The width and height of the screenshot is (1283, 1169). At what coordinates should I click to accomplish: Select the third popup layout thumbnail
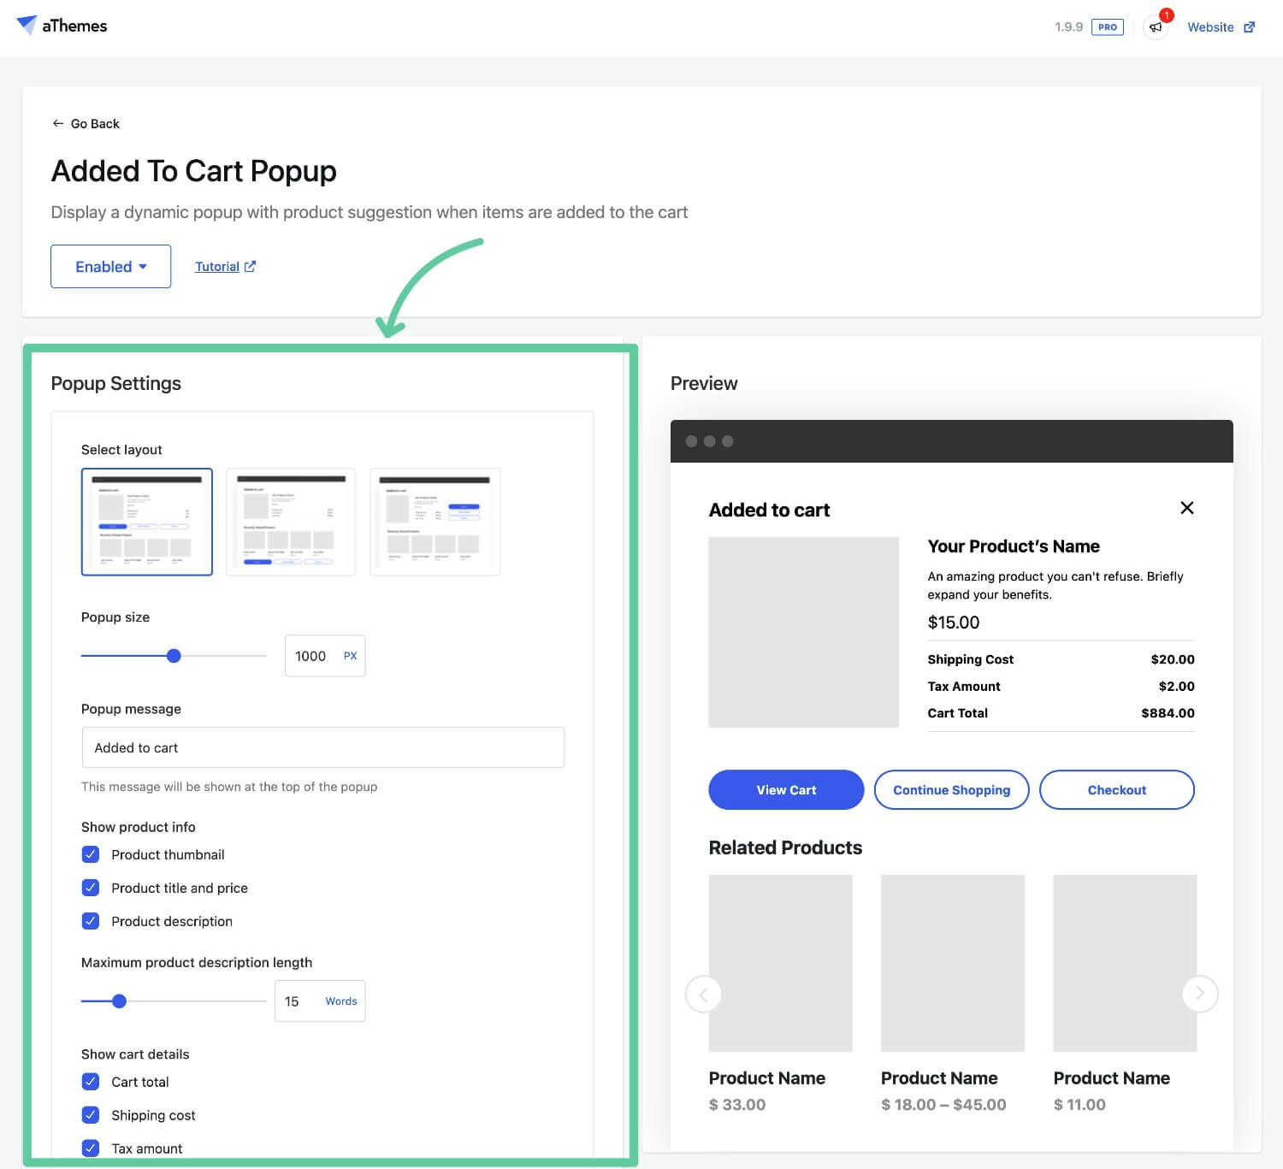click(435, 522)
